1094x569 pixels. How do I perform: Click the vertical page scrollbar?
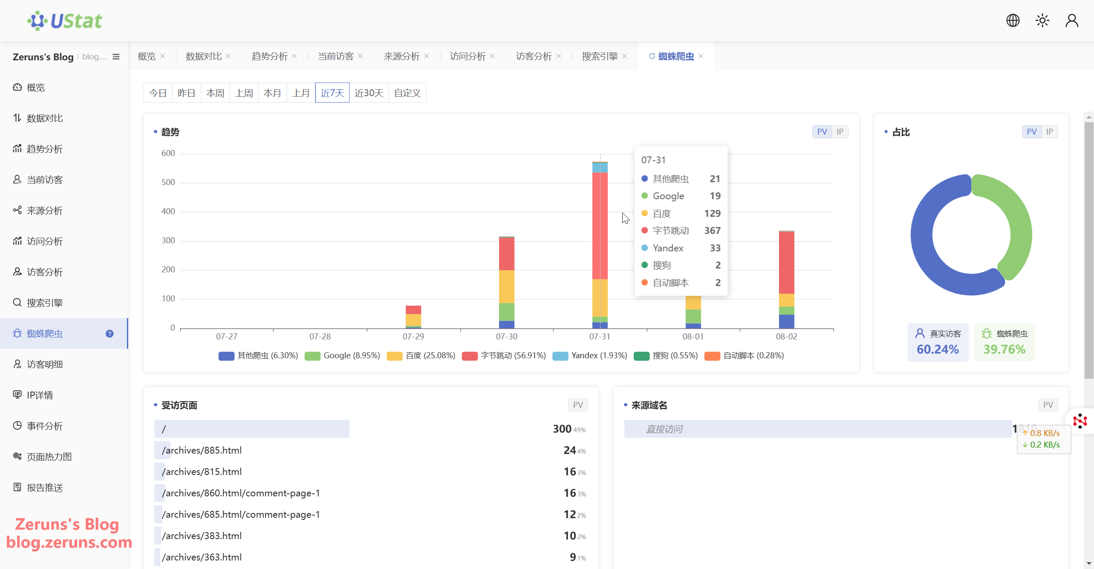pos(1089,250)
